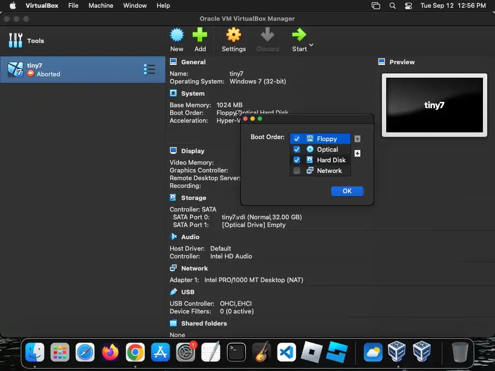
Task: Click the [Optical Drive] Empty value
Action: point(254,225)
